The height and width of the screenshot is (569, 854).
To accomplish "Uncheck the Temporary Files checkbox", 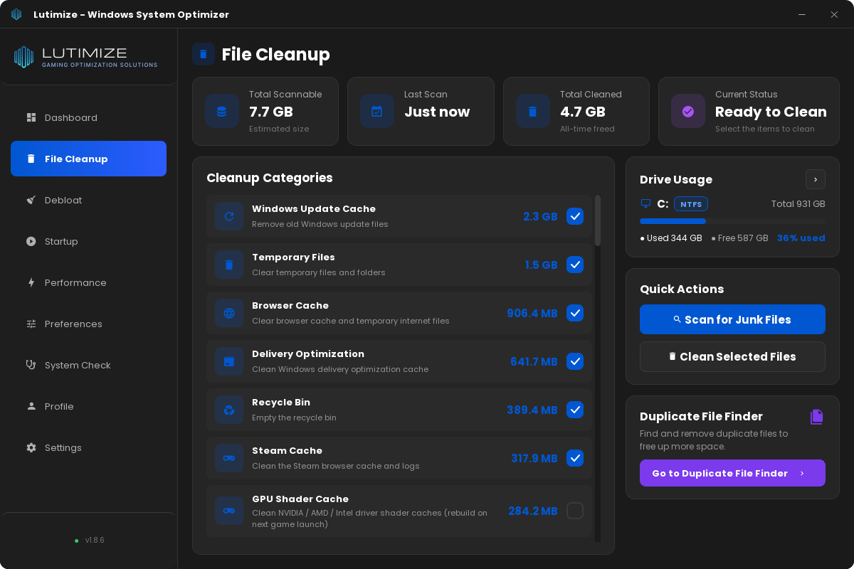I will click(575, 265).
